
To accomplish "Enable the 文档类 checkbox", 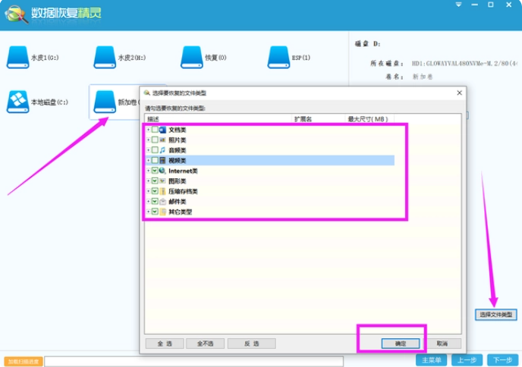I will pyautogui.click(x=155, y=130).
